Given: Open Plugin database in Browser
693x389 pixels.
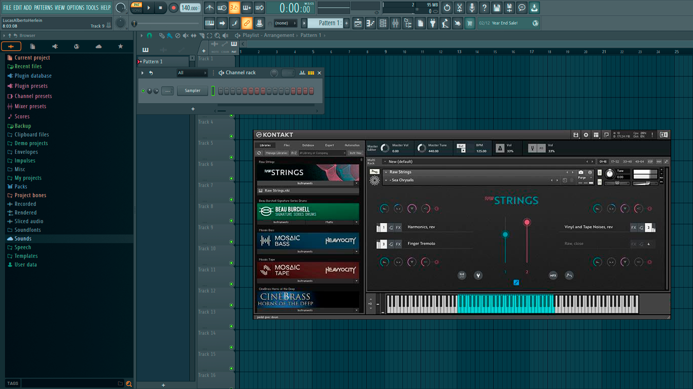Looking at the screenshot, I should pos(33,76).
